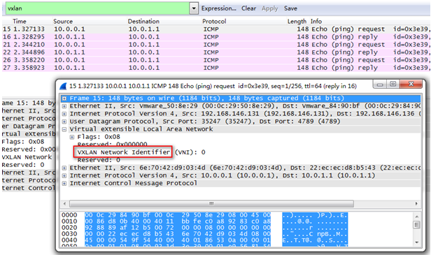Click hex offset 0020 row bytes
The width and height of the screenshot is (431, 255).
pyautogui.click(x=178, y=228)
